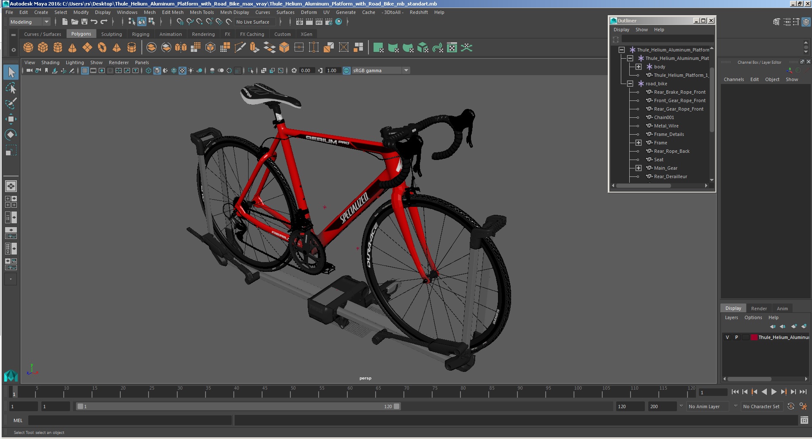
Task: Click the No Live Surface field
Action: 256,22
